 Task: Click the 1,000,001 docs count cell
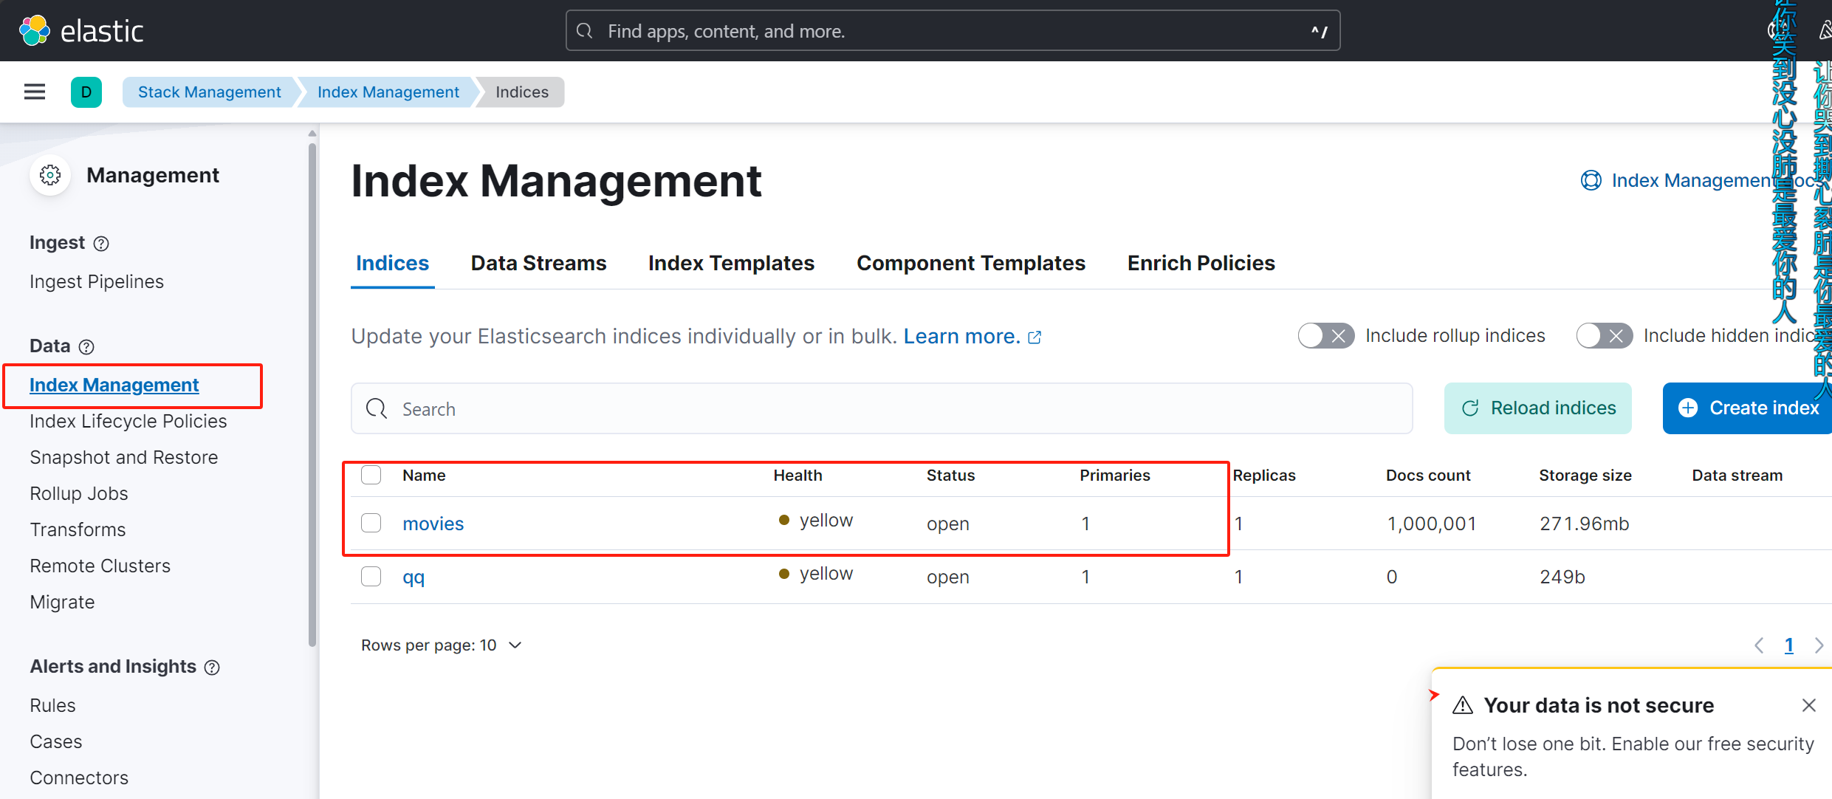point(1432,524)
